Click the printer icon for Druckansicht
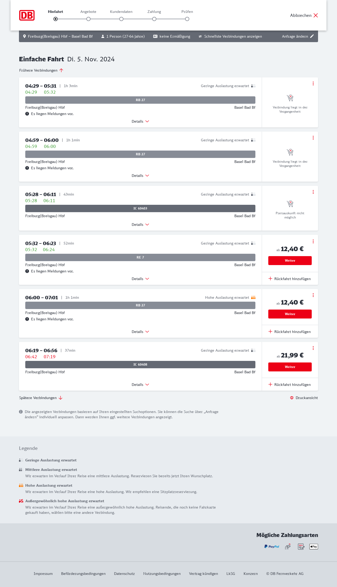337x587 pixels. 292,398
